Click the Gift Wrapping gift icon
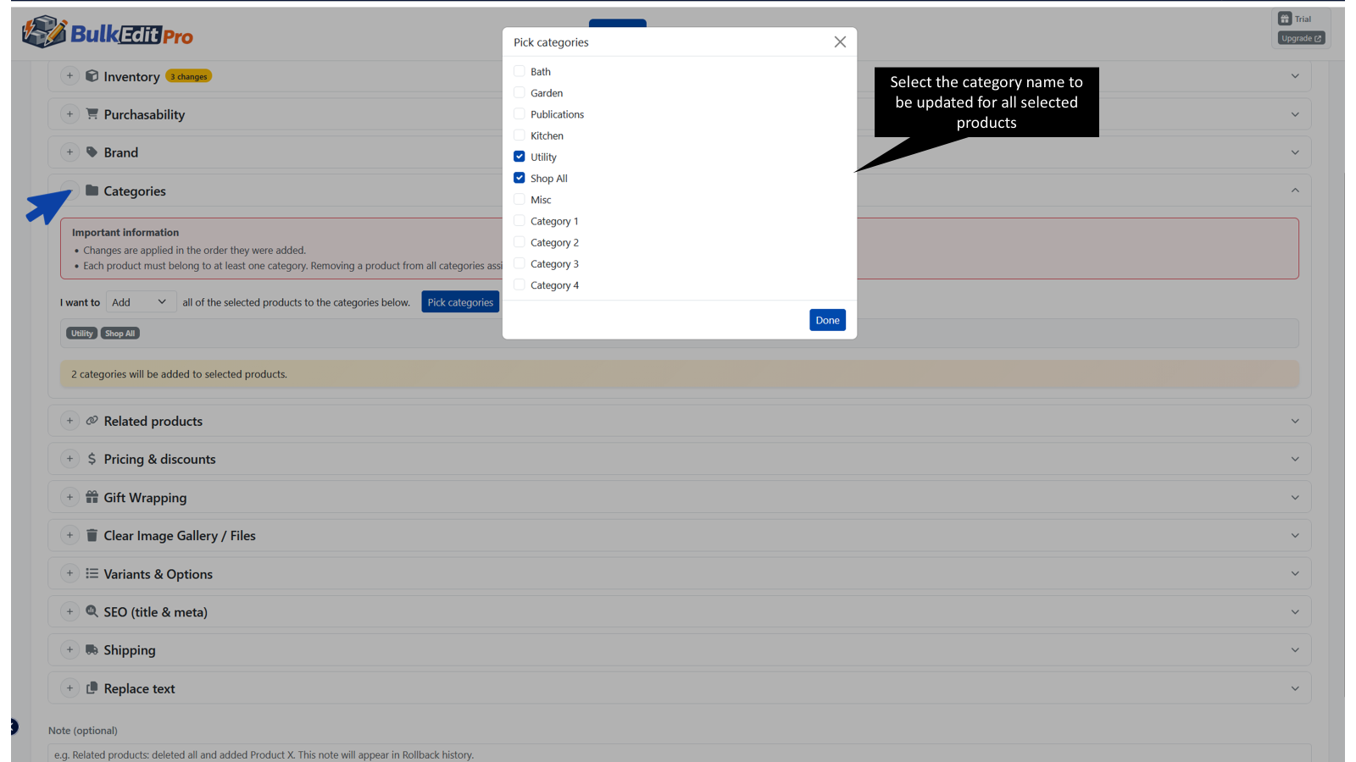Image resolution: width=1356 pixels, height=762 pixels. 92,497
